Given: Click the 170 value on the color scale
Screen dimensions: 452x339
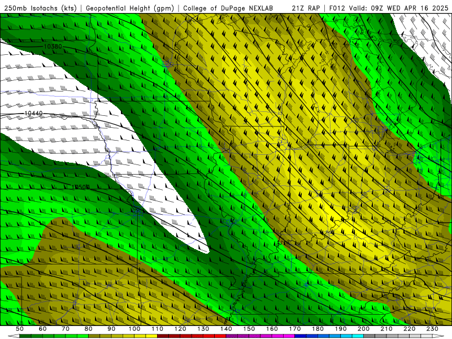Looking at the screenshot, I should tap(295, 329).
